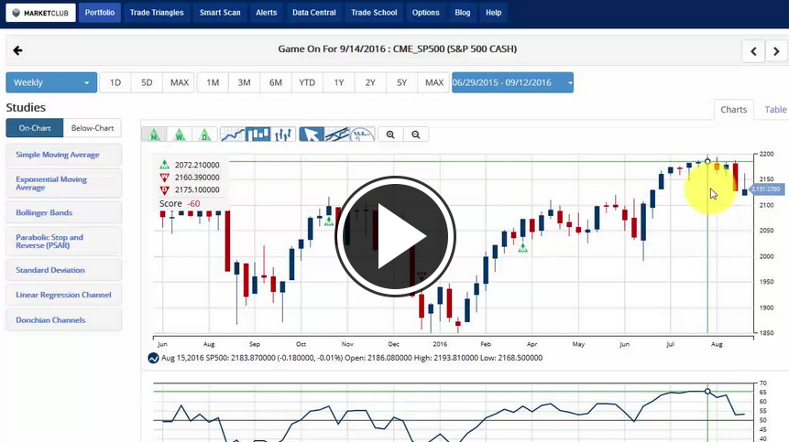Select the candlestick chart style icon
Image resolution: width=789 pixels, height=442 pixels.
click(x=258, y=135)
